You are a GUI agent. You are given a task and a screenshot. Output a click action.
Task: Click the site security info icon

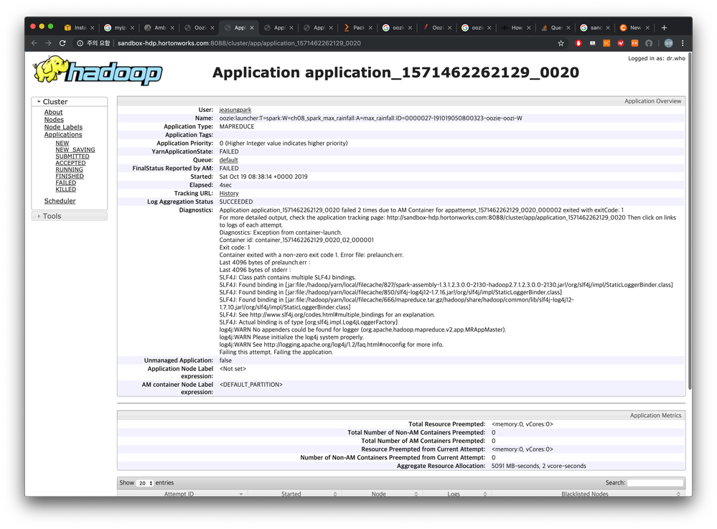[80, 43]
